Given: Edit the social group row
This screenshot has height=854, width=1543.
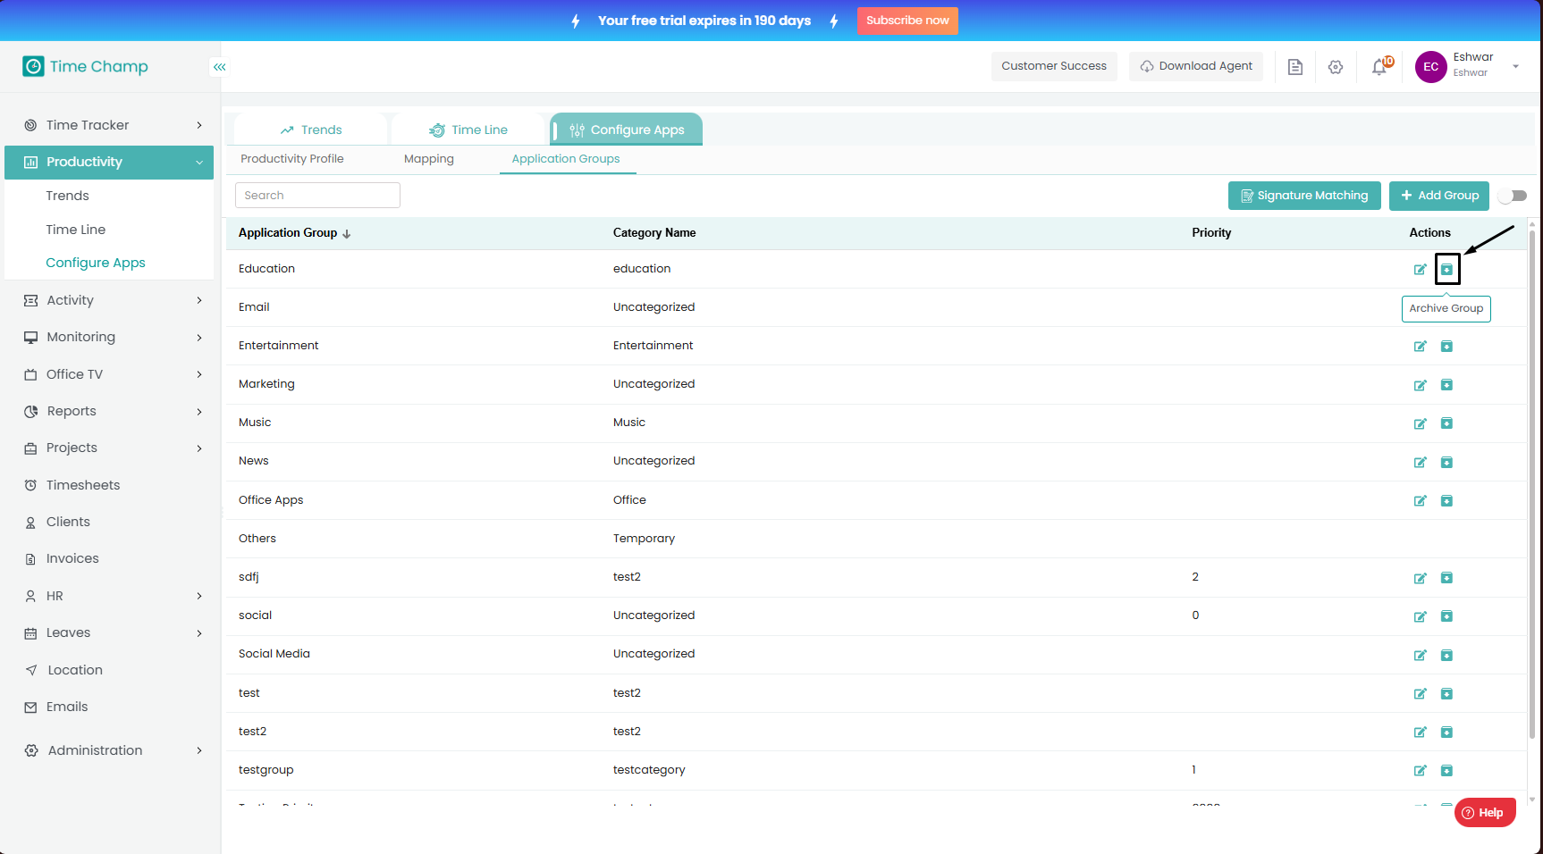Looking at the screenshot, I should pyautogui.click(x=1420, y=616).
